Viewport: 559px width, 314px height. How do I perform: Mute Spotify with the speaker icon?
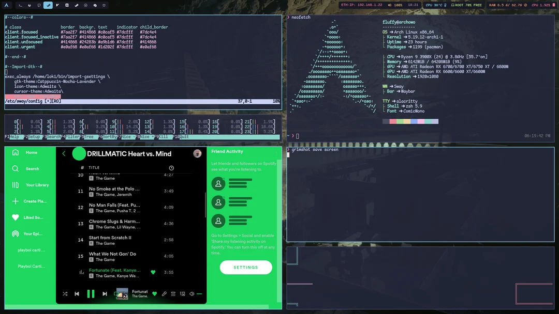tap(192, 293)
